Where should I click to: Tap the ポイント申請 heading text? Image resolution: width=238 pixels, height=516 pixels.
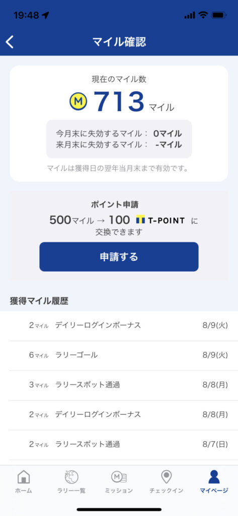(115, 205)
